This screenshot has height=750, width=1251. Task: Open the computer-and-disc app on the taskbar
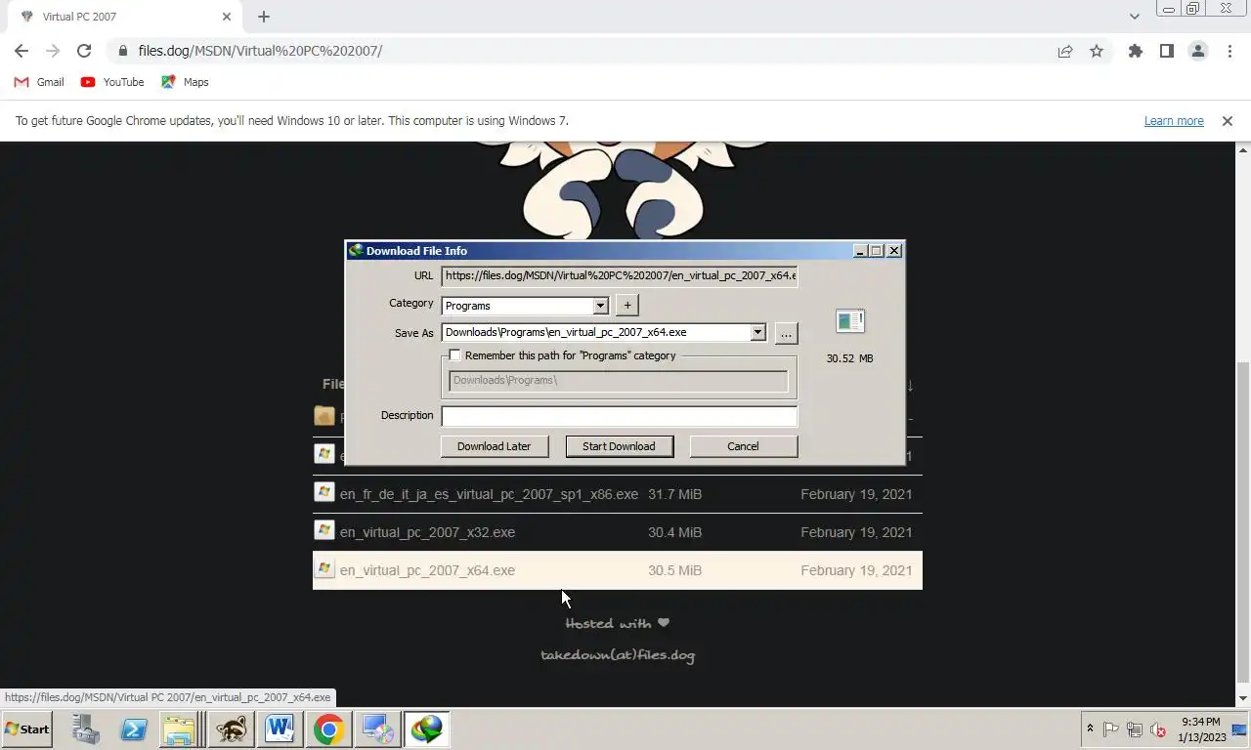tap(377, 729)
